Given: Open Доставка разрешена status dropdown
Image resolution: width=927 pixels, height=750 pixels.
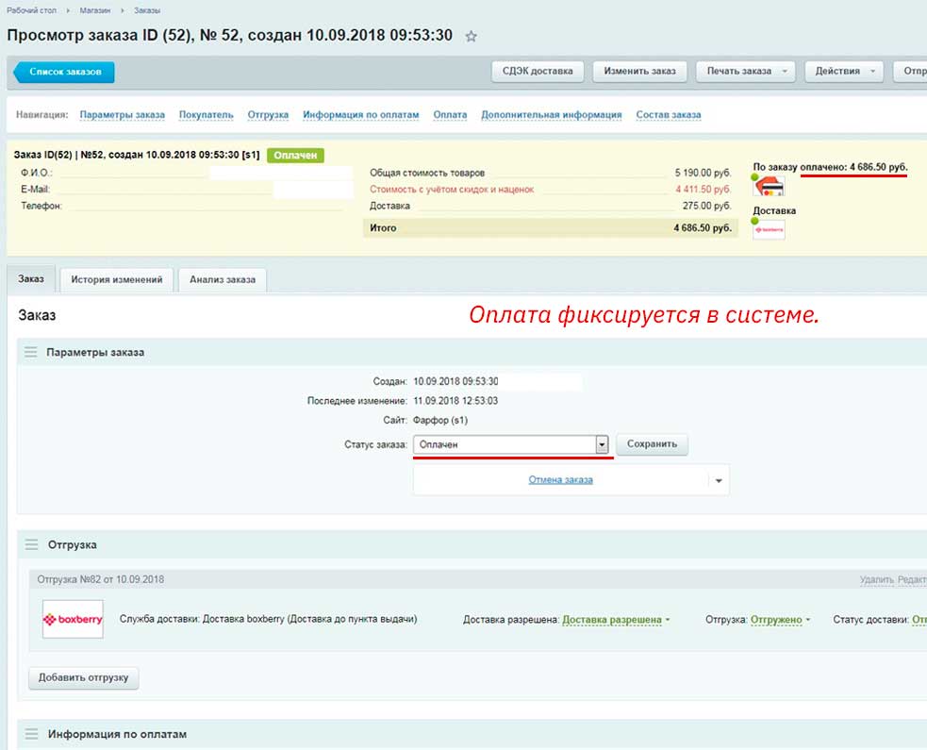Looking at the screenshot, I should 616,620.
